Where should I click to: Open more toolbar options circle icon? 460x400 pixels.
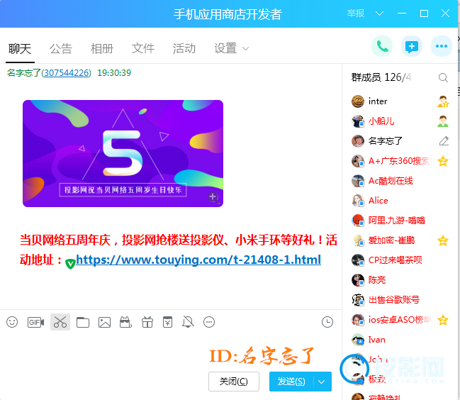point(209,322)
